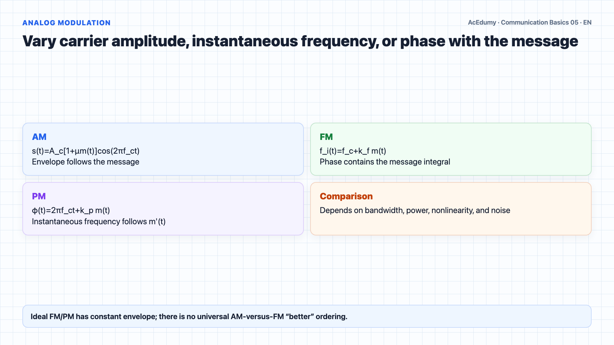Select the Comparison card heading

346,196
